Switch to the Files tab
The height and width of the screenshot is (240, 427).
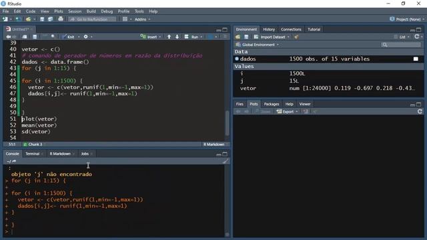[x=240, y=104]
